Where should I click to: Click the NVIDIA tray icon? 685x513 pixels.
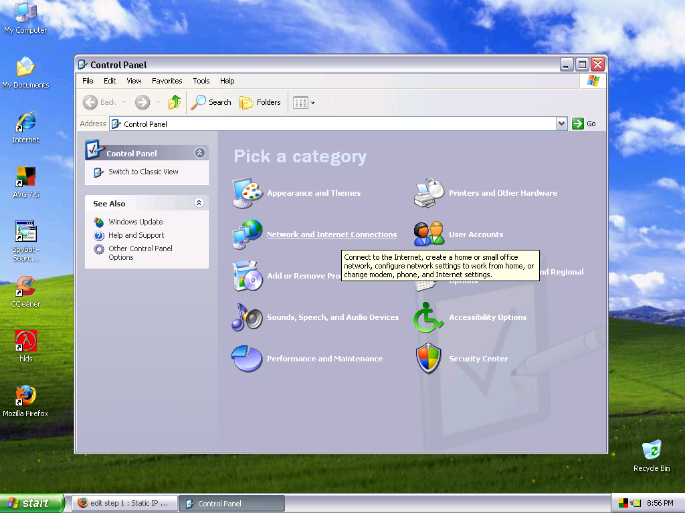pos(635,503)
